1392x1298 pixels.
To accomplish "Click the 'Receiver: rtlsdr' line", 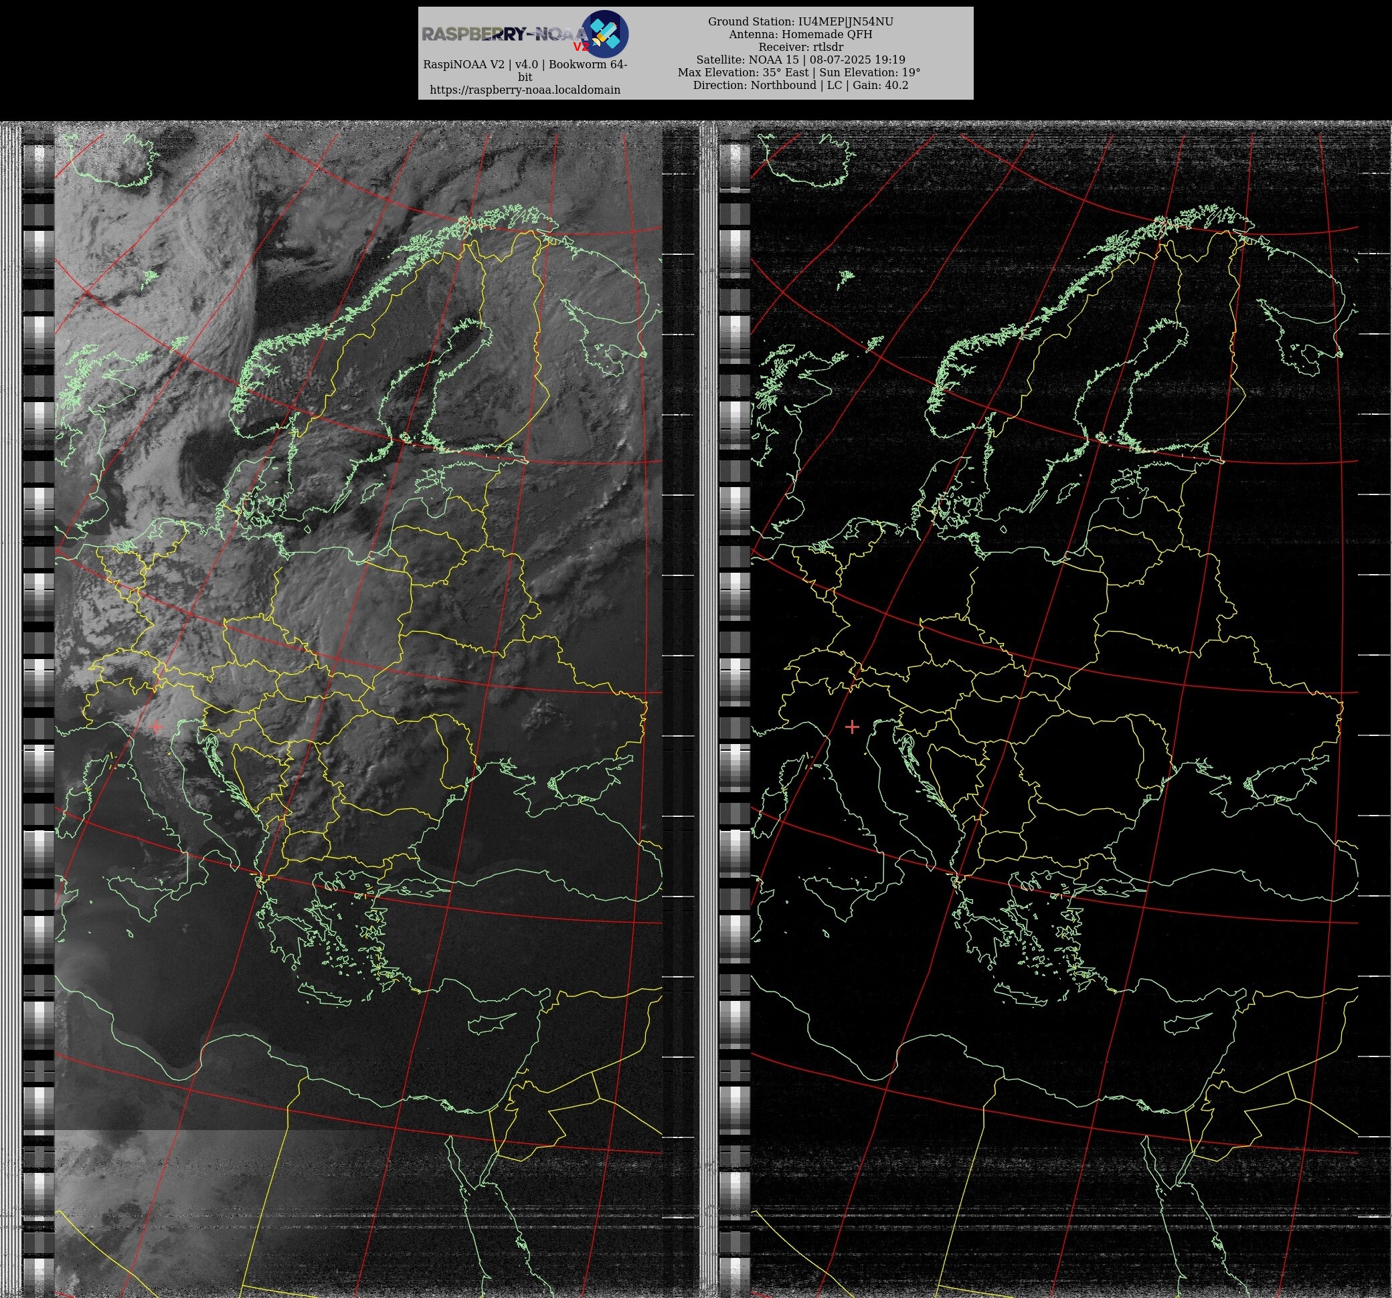I will point(800,47).
